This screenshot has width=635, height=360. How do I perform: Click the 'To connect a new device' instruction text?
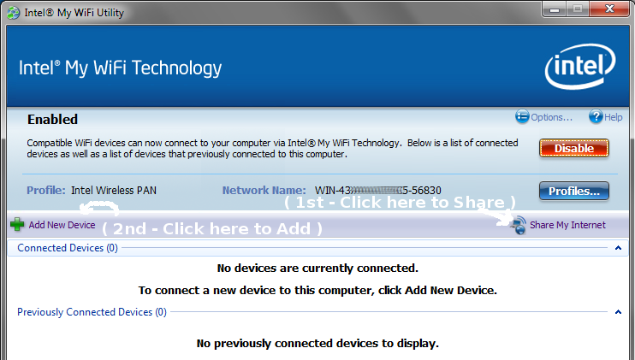pyautogui.click(x=317, y=291)
